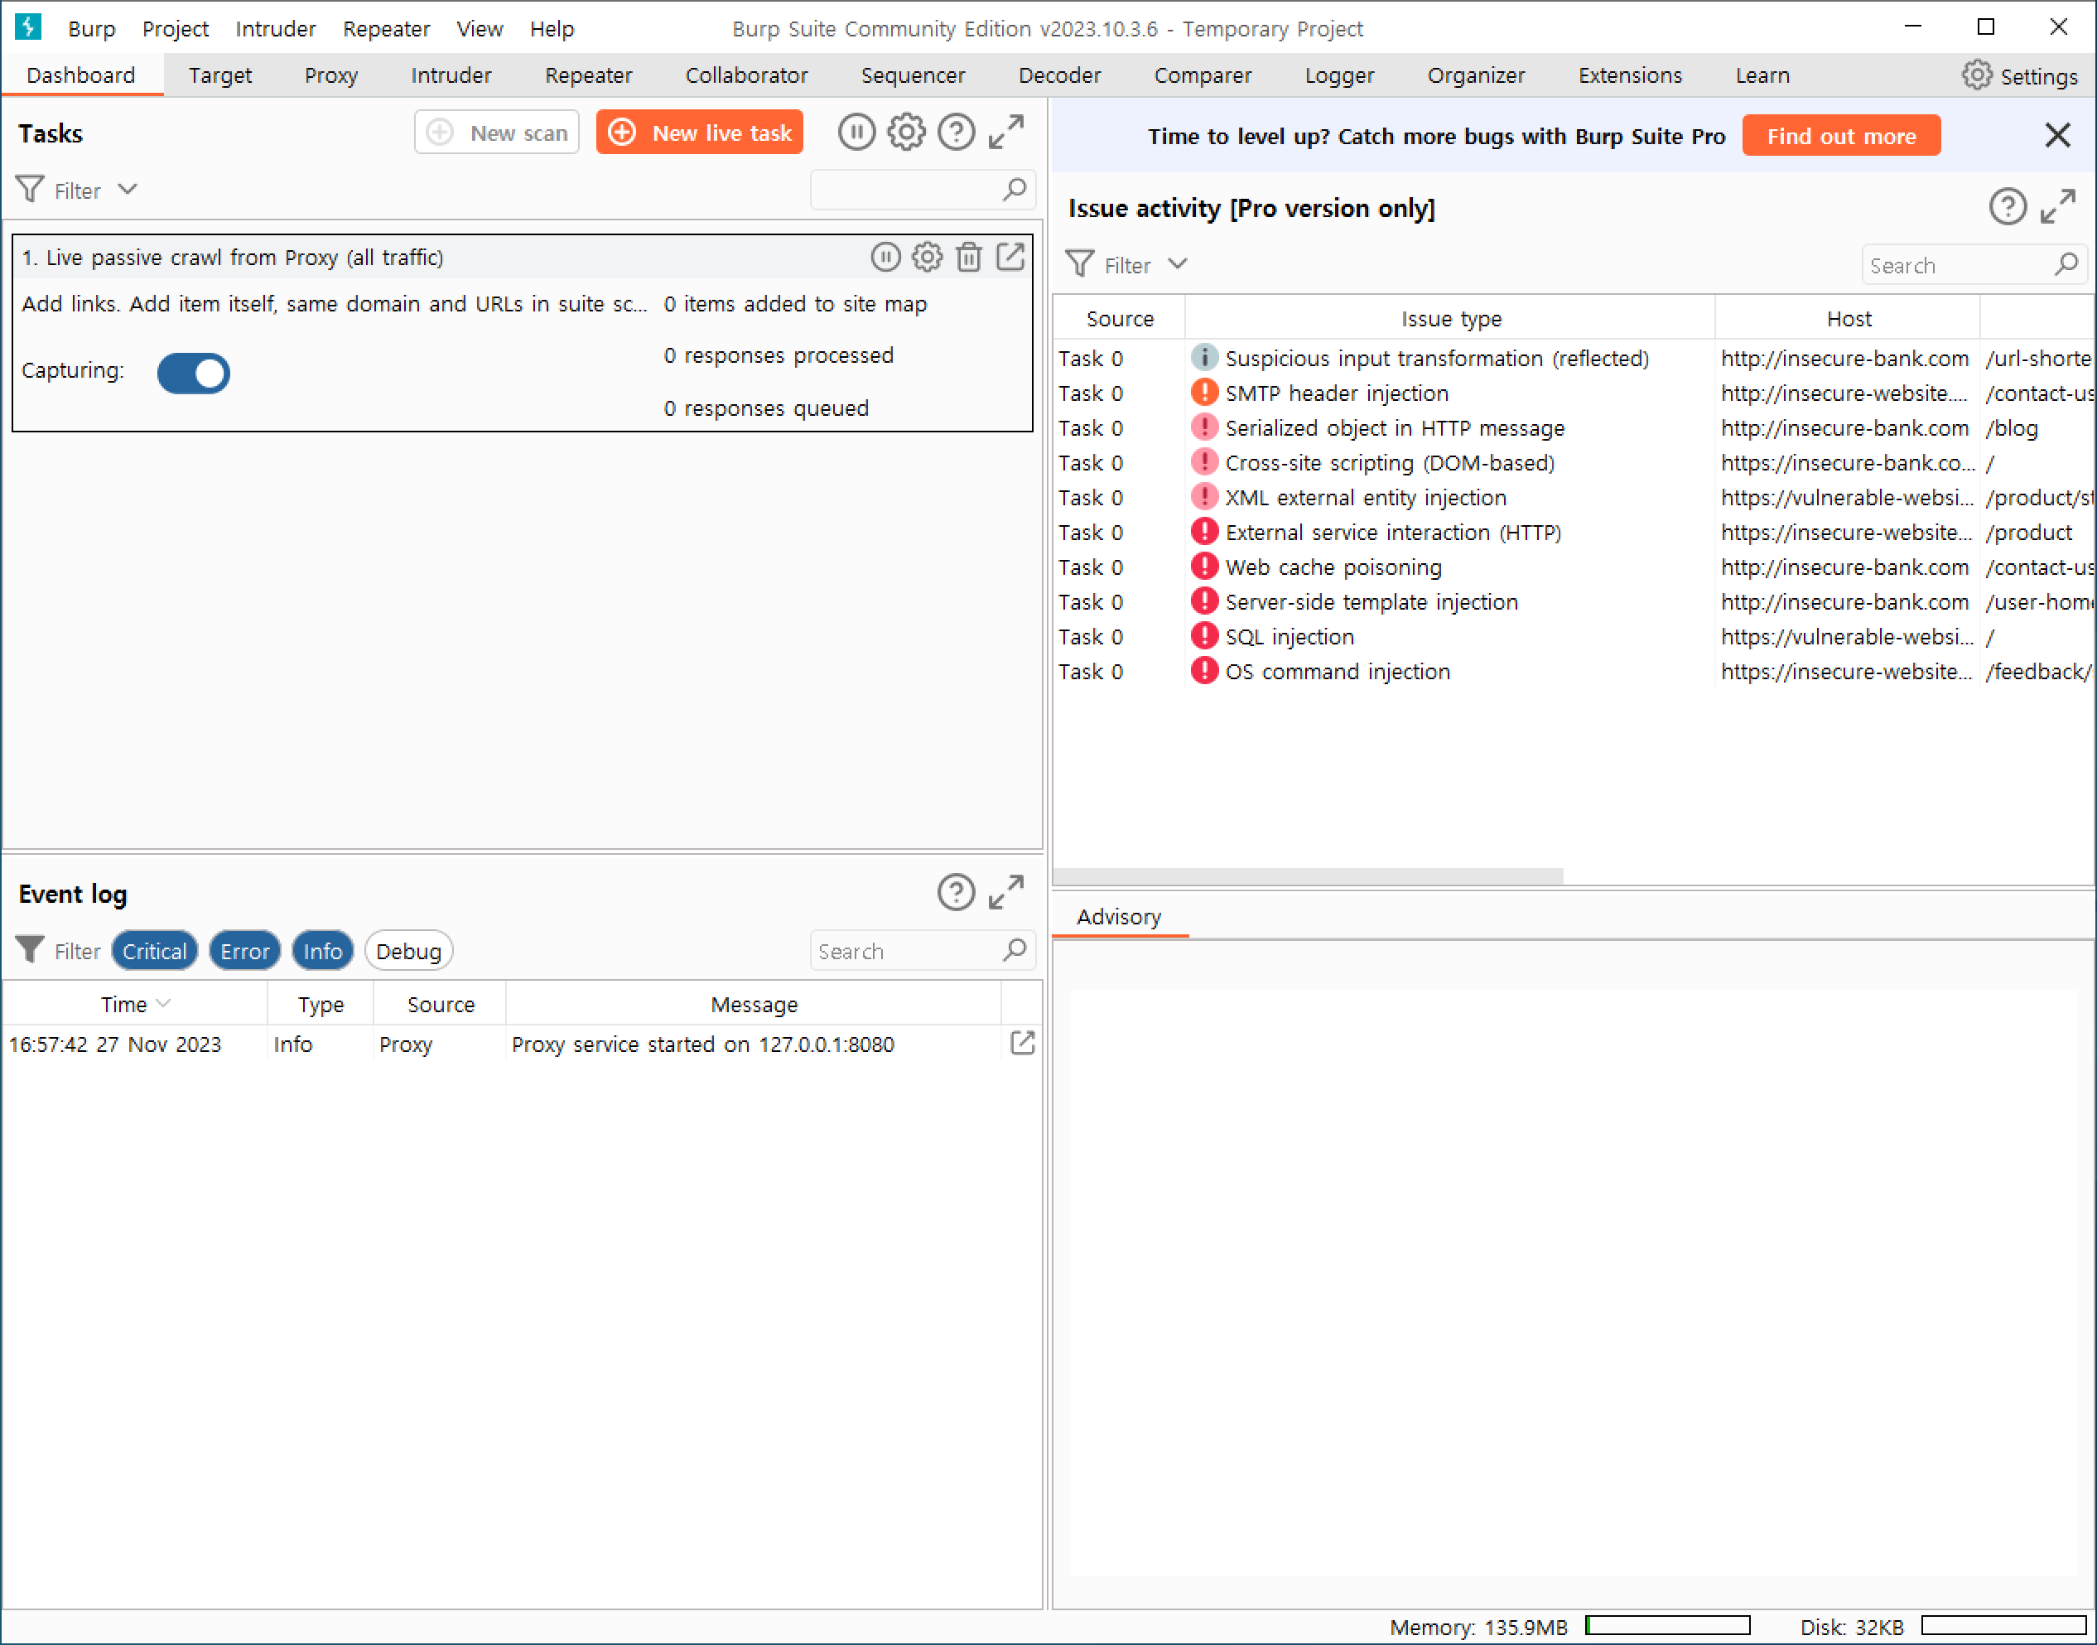Click the Disk usage bar in the status bar
Screen dimensions: 2097x1645
click(2003, 1626)
